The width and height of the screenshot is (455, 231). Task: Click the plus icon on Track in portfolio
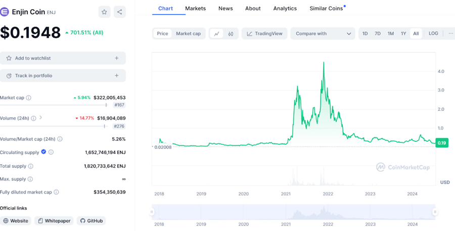point(117,75)
